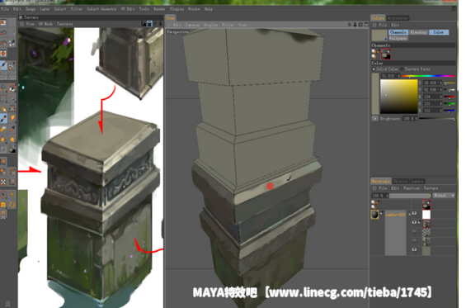Pick a color in the yellow saturation square
The height and width of the screenshot is (308, 466).
point(399,97)
